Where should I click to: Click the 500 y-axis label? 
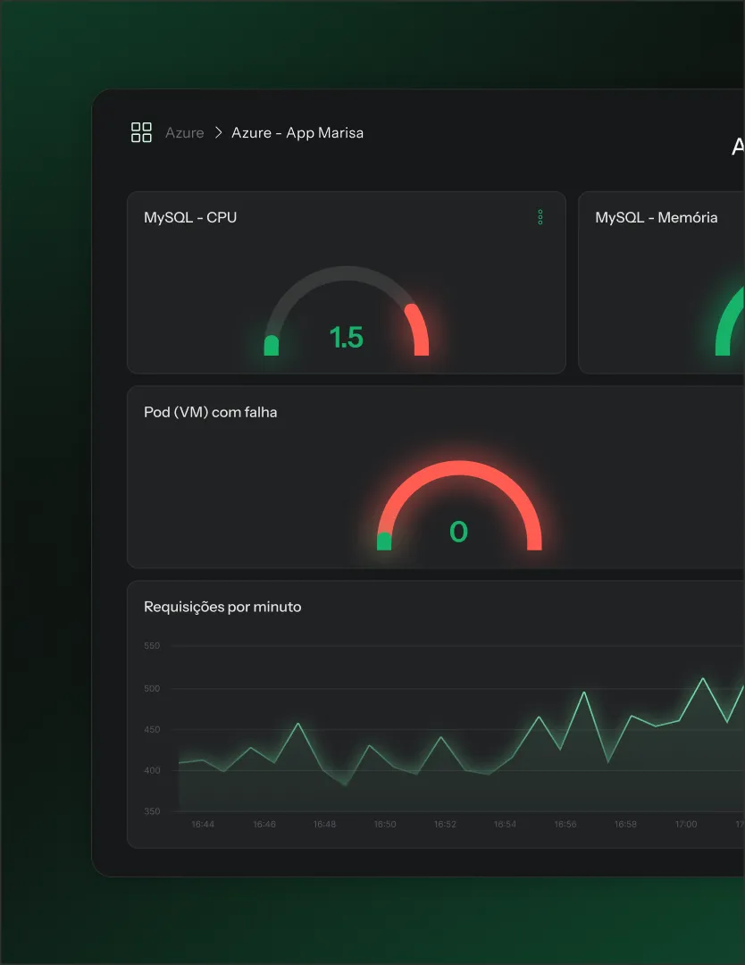coord(151,688)
